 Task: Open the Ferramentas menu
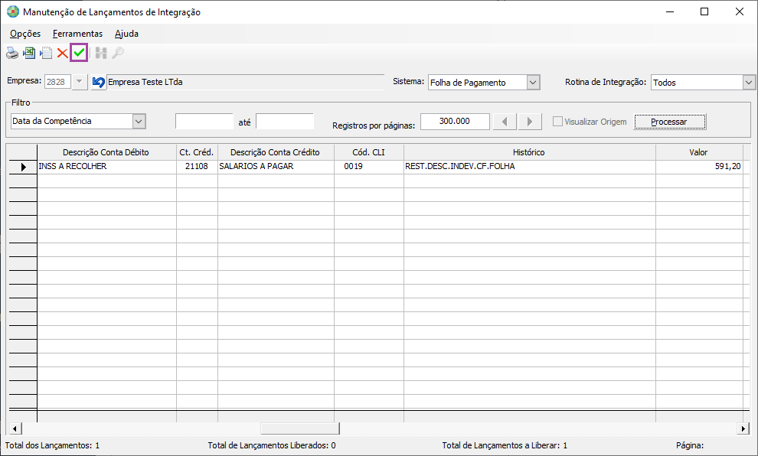click(77, 34)
